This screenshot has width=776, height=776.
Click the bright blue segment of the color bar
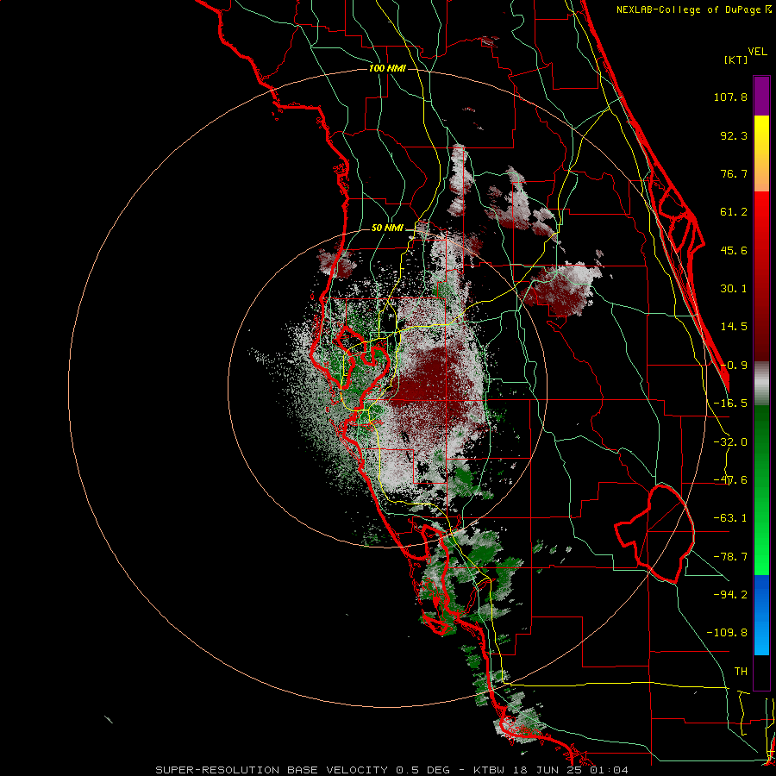(x=761, y=615)
